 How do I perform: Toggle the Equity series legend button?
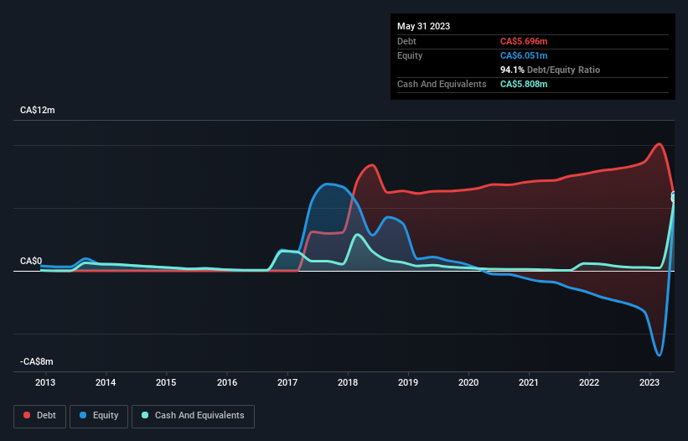99,416
